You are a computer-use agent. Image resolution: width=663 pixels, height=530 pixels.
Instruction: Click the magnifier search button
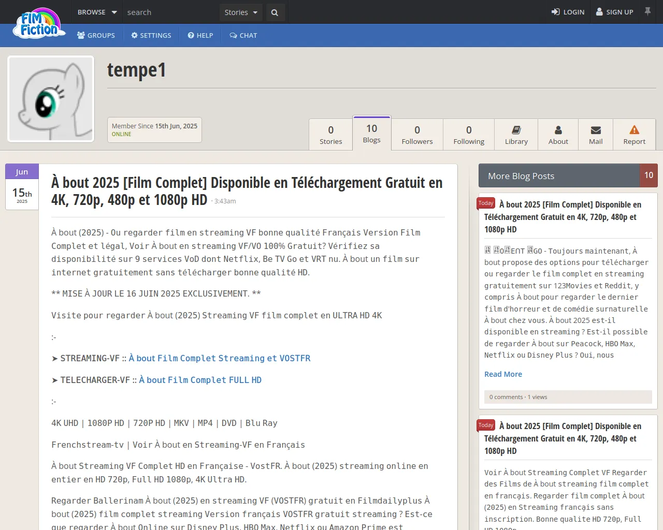275,12
